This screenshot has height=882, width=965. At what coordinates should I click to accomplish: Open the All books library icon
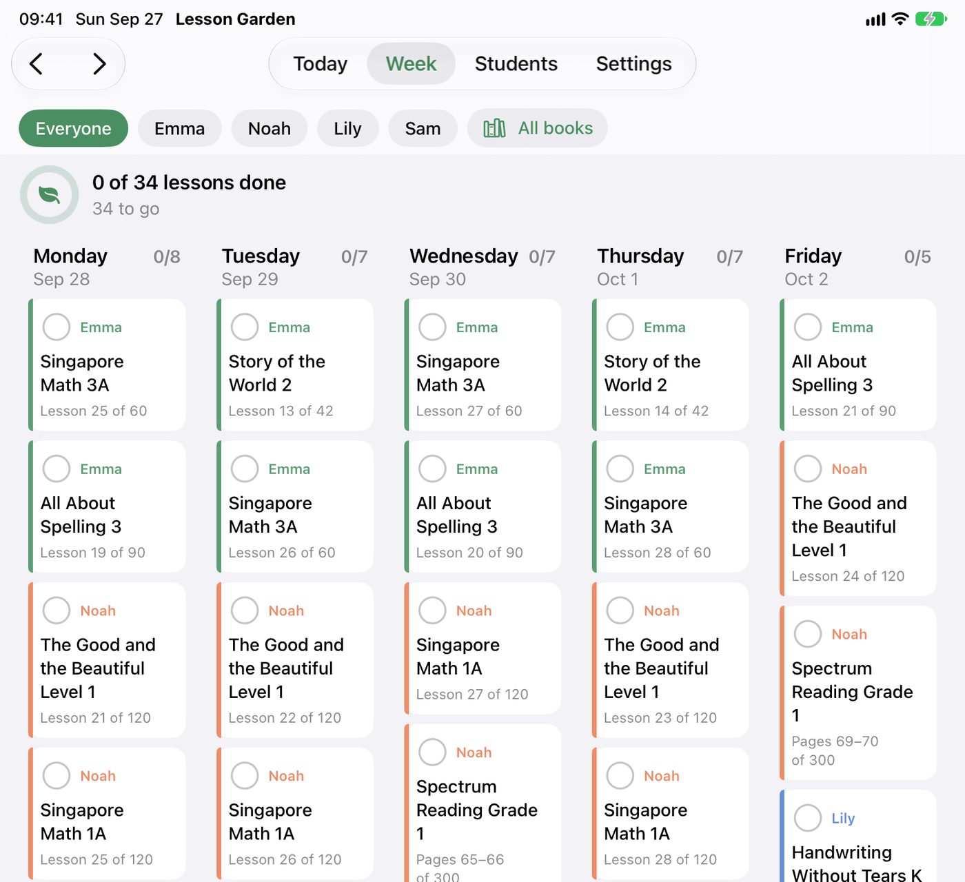coord(494,128)
